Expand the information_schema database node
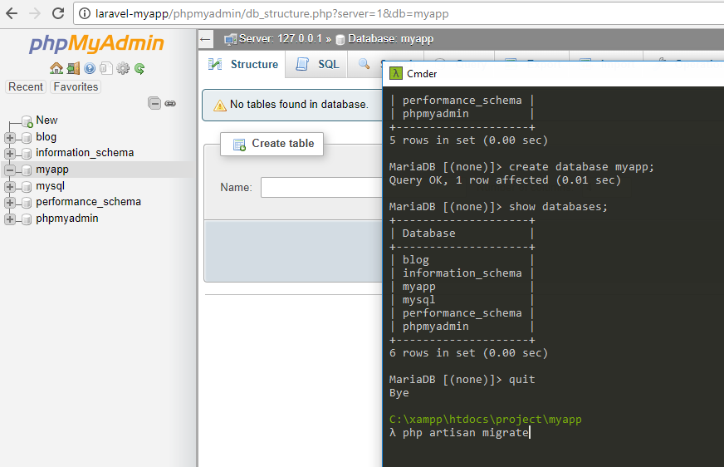The width and height of the screenshot is (724, 467). click(x=10, y=154)
